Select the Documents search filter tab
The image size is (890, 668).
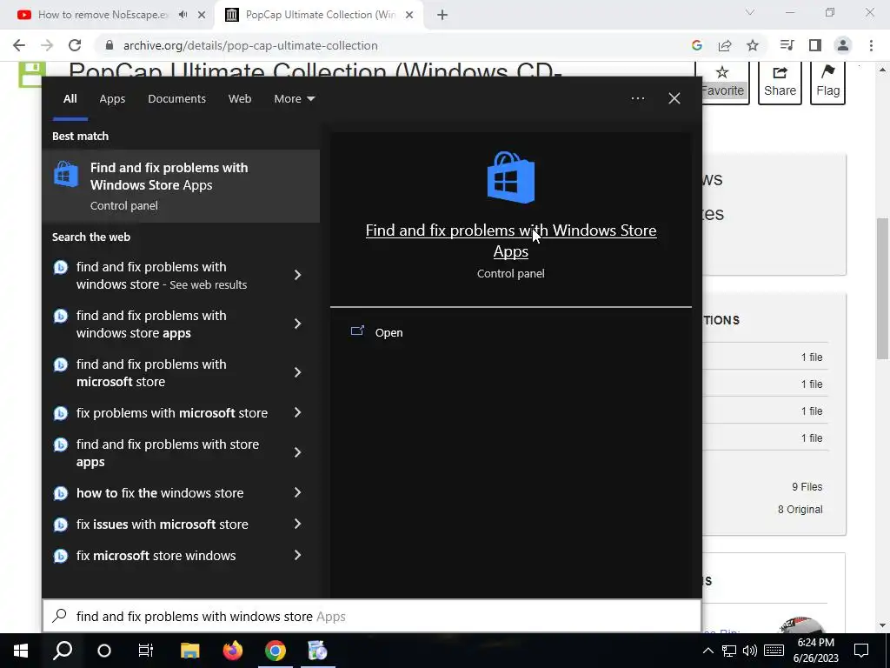coord(177,99)
